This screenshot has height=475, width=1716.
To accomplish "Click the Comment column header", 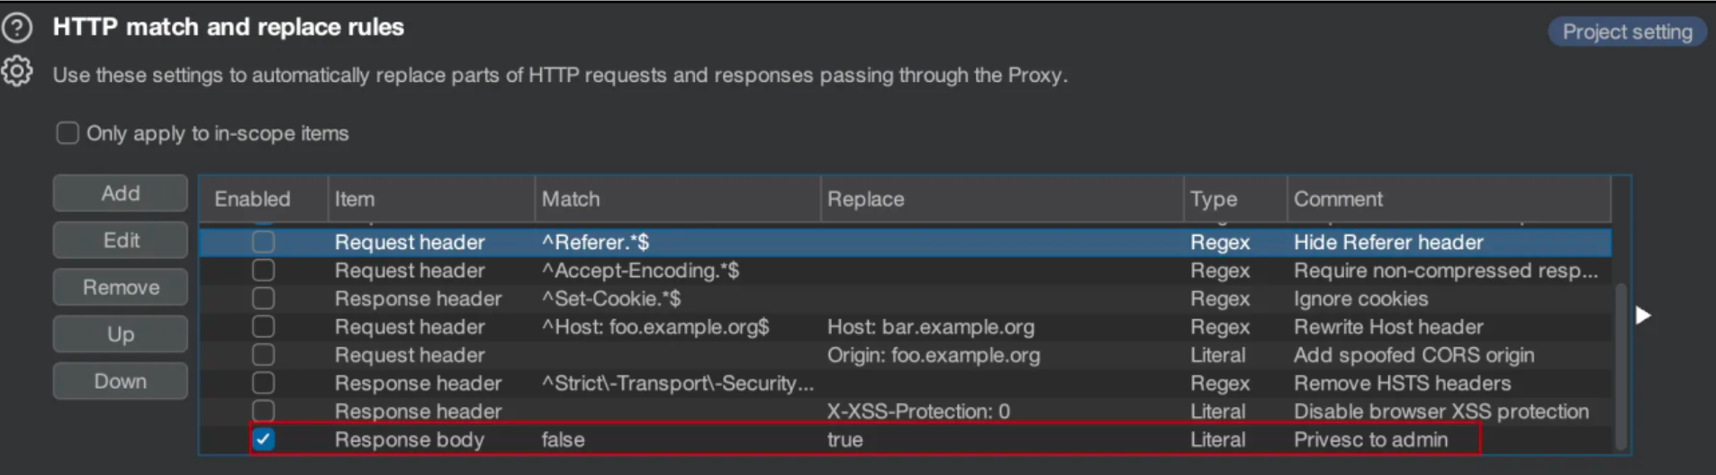I will pos(1338,199).
